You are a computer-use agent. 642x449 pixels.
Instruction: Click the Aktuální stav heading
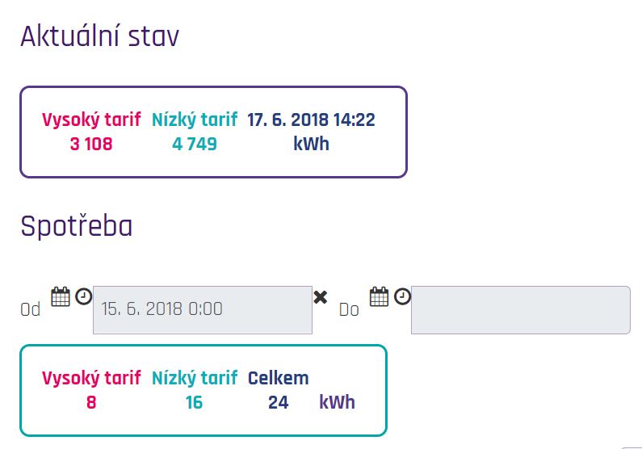(100, 36)
